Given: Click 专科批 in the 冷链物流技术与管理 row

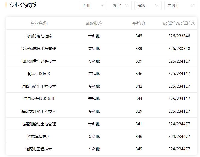Looking at the screenshot, I should [x=94, y=49].
